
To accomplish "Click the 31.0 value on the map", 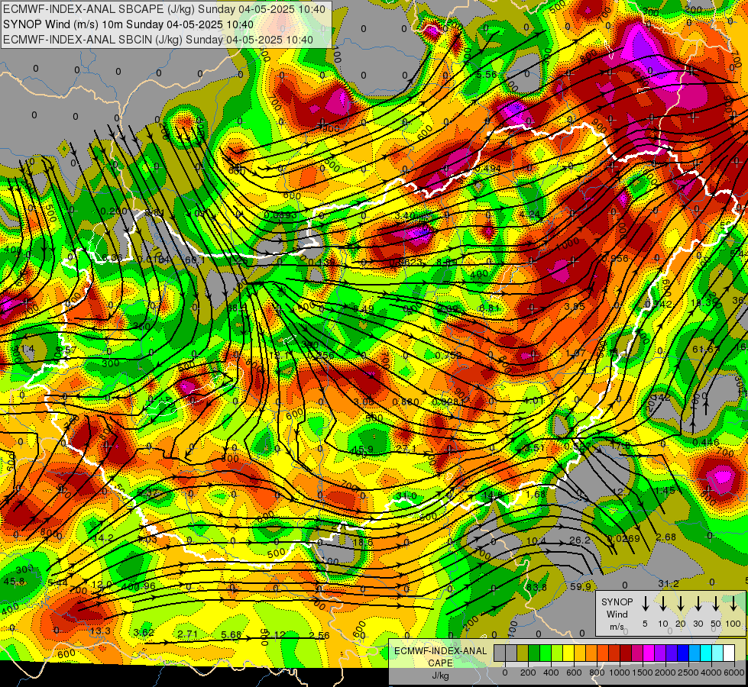I will (406, 496).
